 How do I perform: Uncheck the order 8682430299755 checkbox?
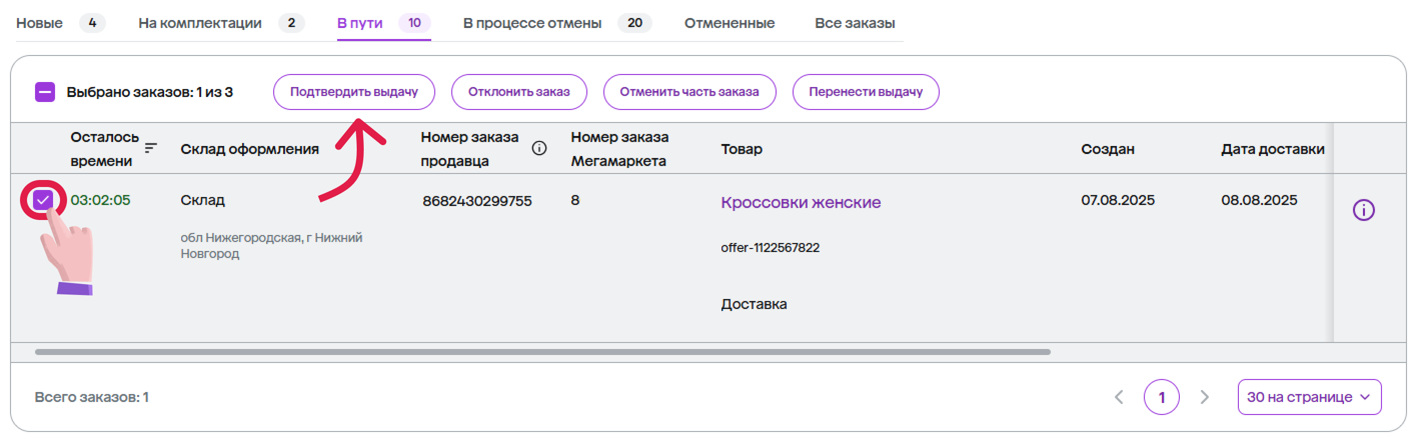click(43, 200)
